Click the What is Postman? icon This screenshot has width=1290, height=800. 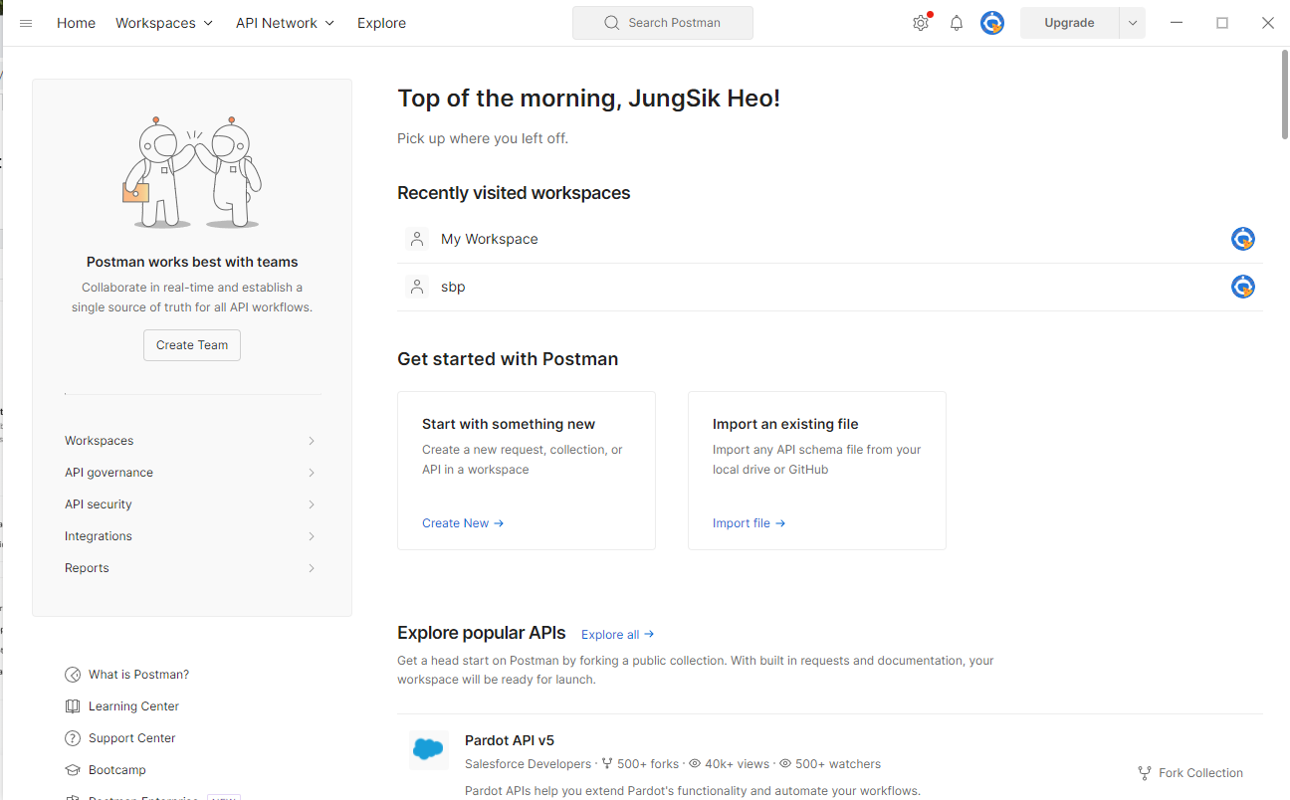pyautogui.click(x=73, y=675)
